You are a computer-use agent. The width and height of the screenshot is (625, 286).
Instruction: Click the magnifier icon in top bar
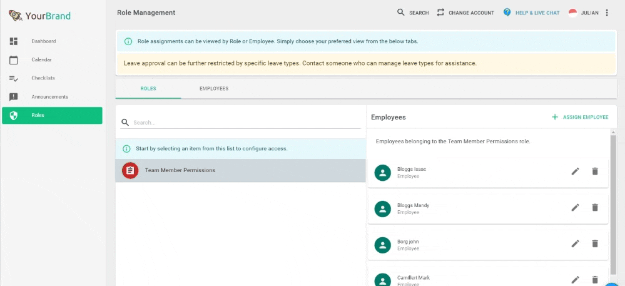coord(401,13)
